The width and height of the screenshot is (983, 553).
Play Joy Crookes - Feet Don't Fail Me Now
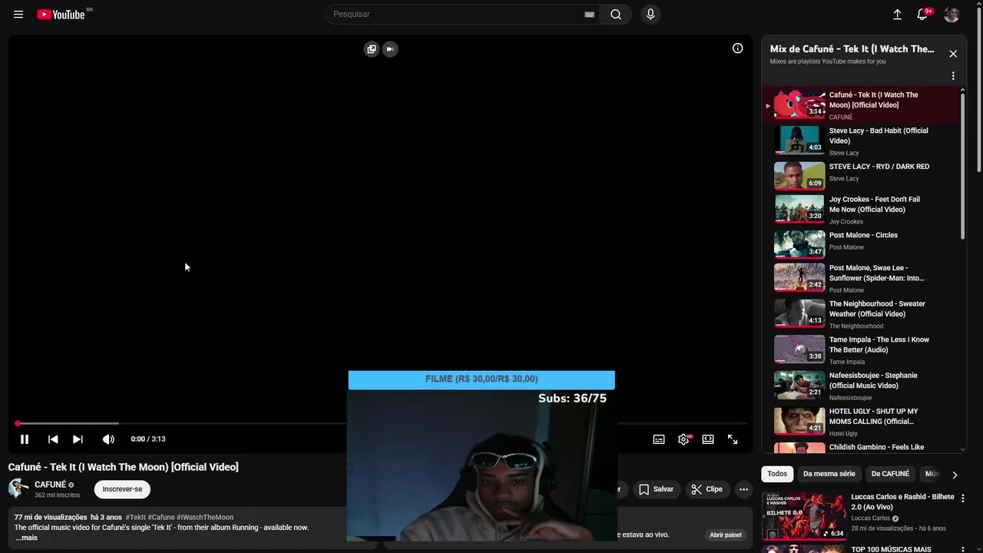click(861, 210)
